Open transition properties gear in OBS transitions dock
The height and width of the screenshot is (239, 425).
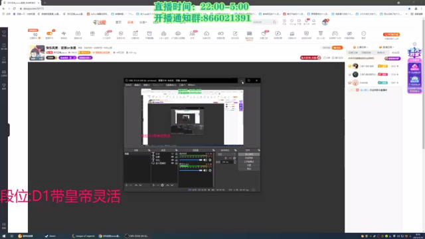[234, 158]
